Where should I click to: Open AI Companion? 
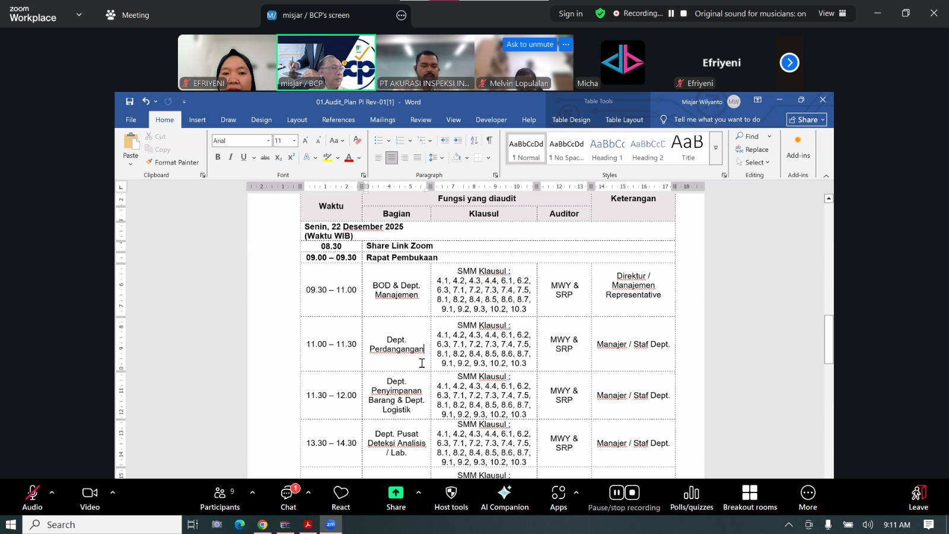(504, 497)
